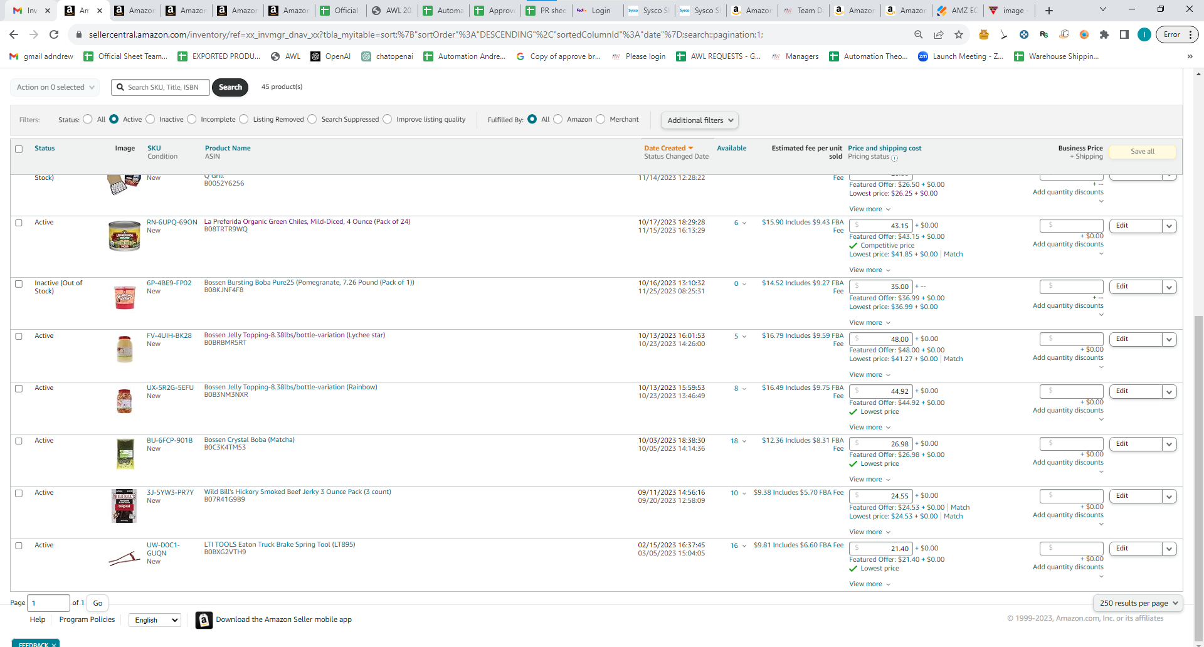
Task: Expand View more for LTI TOOLS Brake Spring Tool
Action: (870, 584)
